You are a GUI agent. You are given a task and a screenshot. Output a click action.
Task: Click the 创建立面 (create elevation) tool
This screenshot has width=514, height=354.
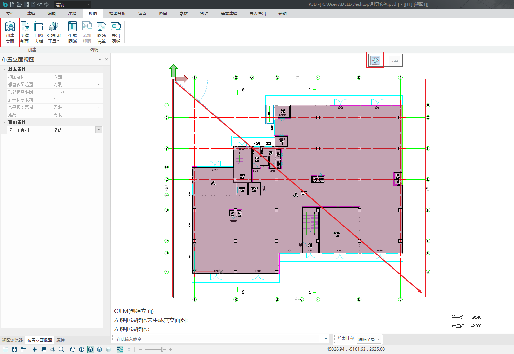pos(10,32)
